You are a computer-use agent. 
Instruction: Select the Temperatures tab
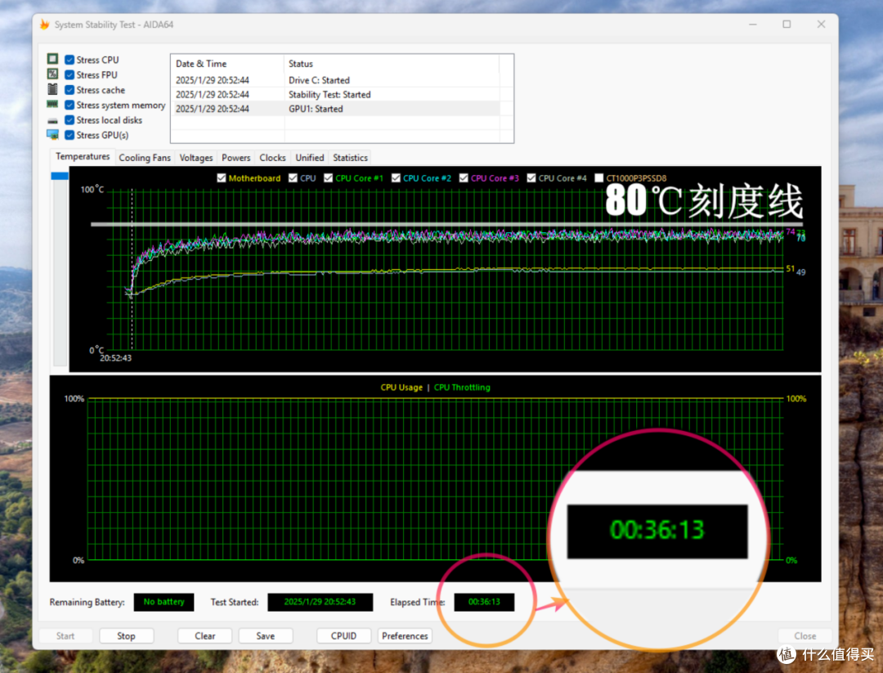83,156
